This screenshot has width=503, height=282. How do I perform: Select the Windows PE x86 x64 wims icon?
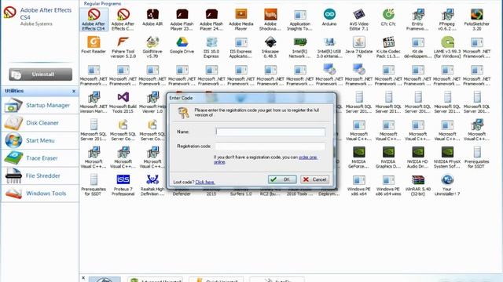388,185
